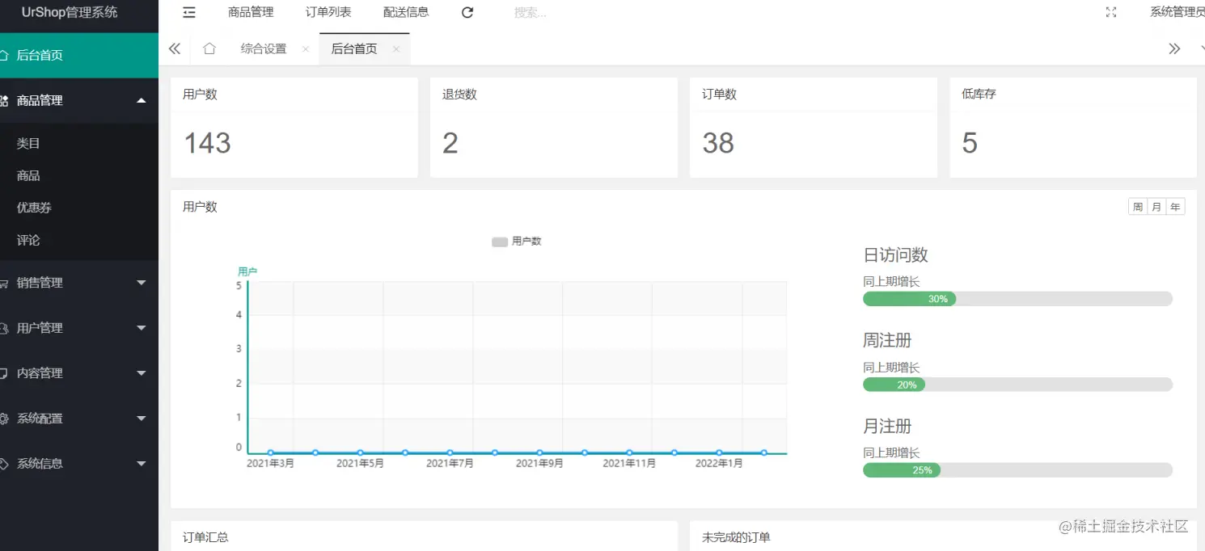Close the 综合设置 tab

coord(305,48)
